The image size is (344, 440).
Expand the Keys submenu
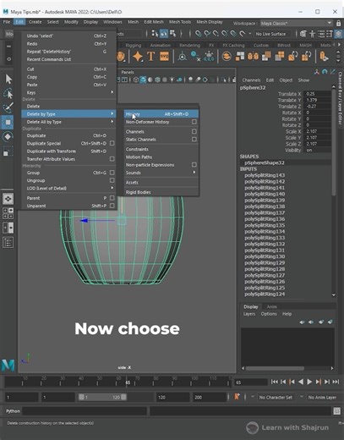(68, 92)
